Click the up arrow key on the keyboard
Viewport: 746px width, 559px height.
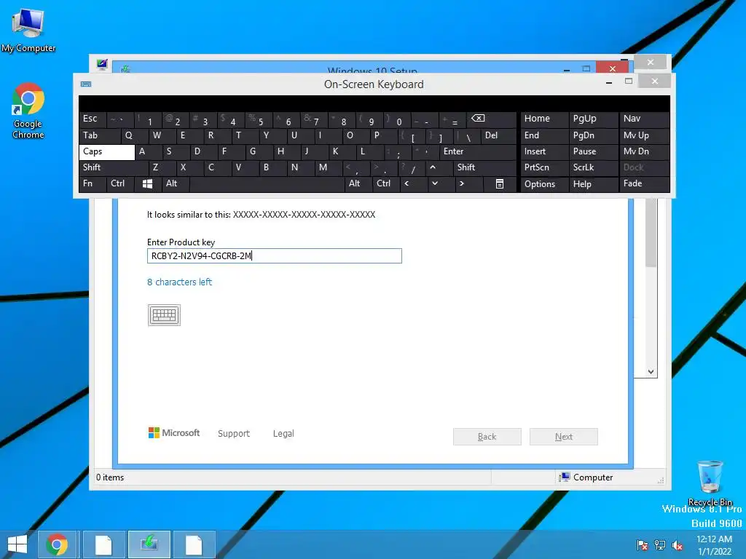(x=433, y=167)
